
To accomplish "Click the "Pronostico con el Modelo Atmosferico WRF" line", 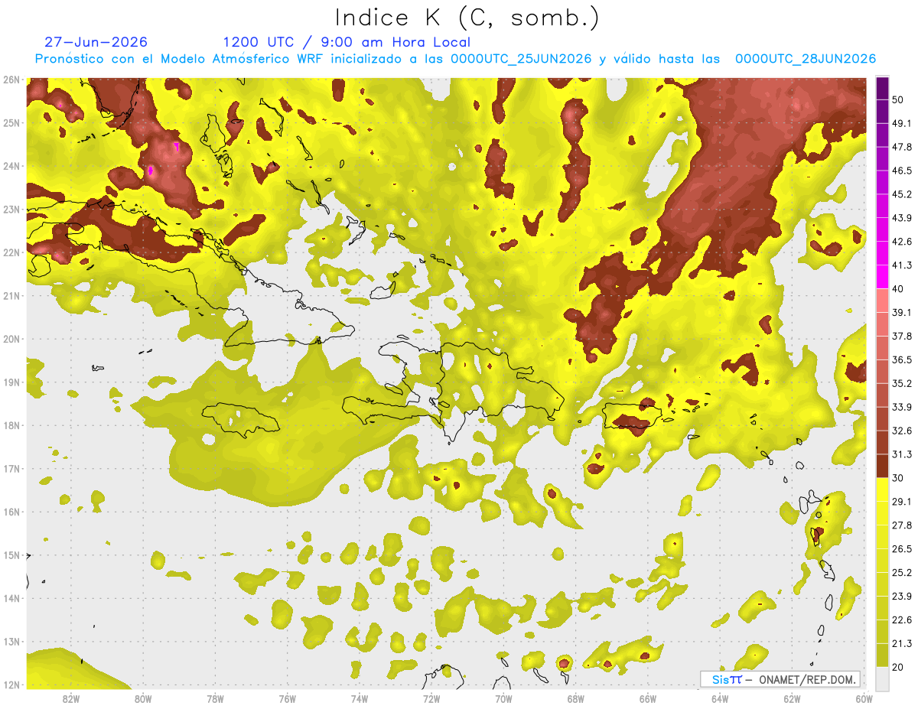I will (x=455, y=59).
